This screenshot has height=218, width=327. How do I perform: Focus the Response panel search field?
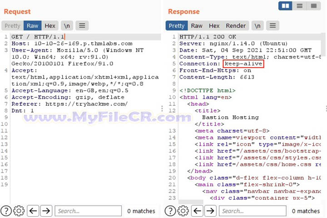253,211
